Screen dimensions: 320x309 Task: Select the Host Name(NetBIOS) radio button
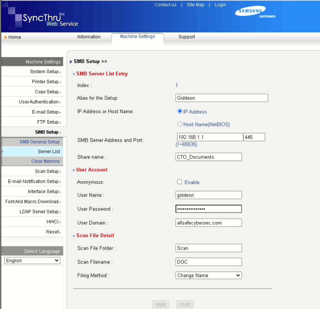click(180, 124)
